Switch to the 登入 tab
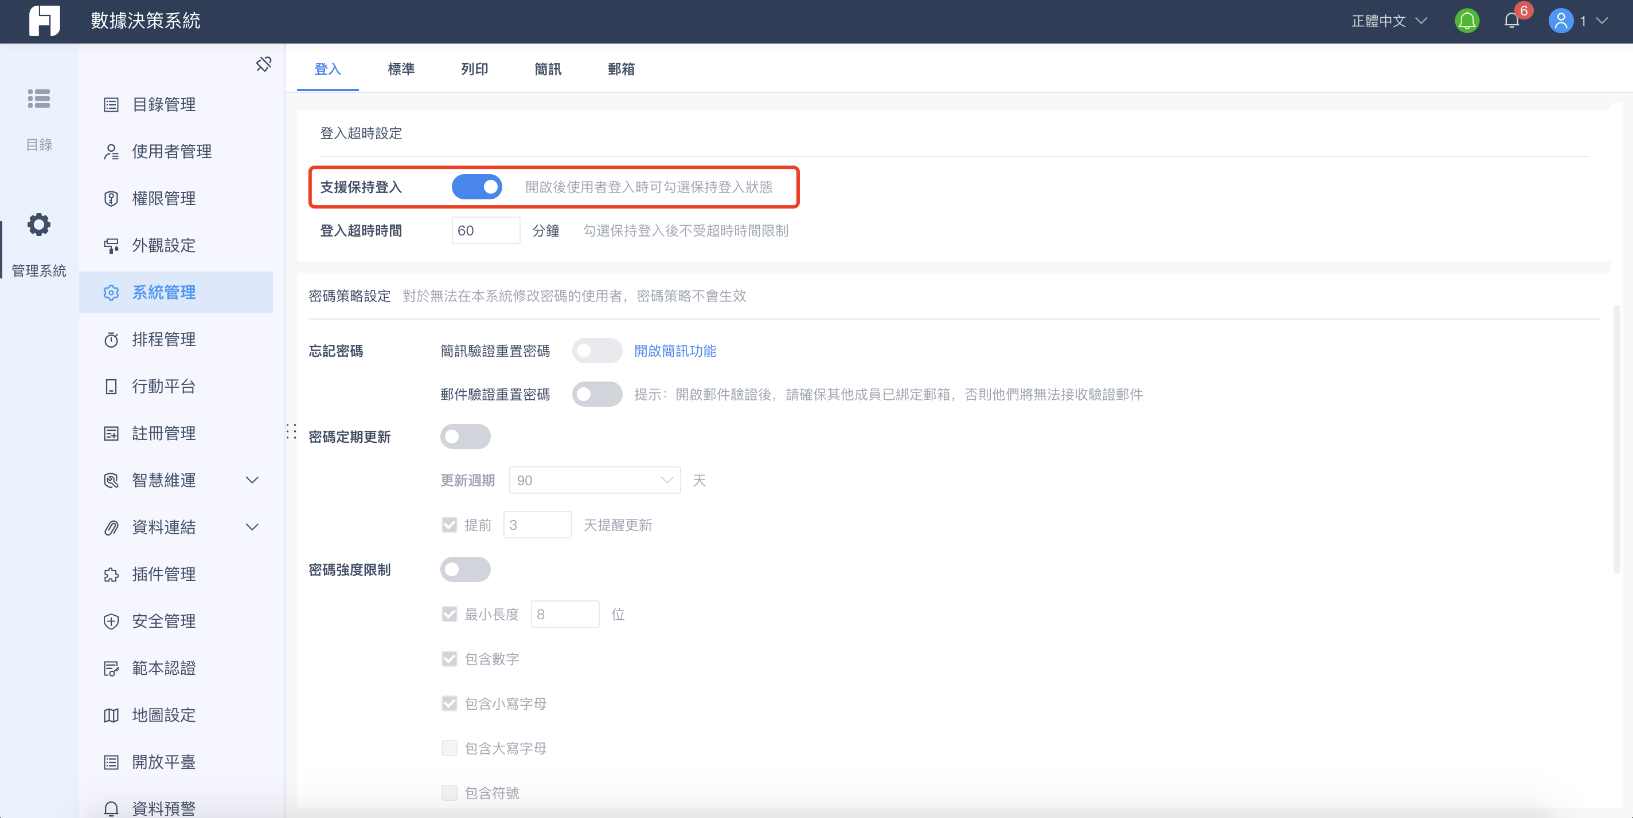Viewport: 1633px width, 818px height. [328, 69]
